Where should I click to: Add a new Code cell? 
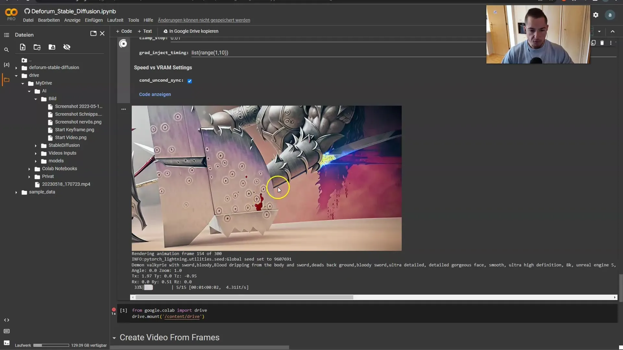[x=124, y=31]
